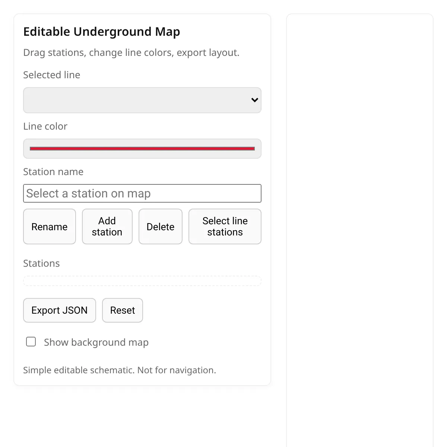The width and height of the screenshot is (447, 447).
Task: Click the Add station button
Action: 107,226
